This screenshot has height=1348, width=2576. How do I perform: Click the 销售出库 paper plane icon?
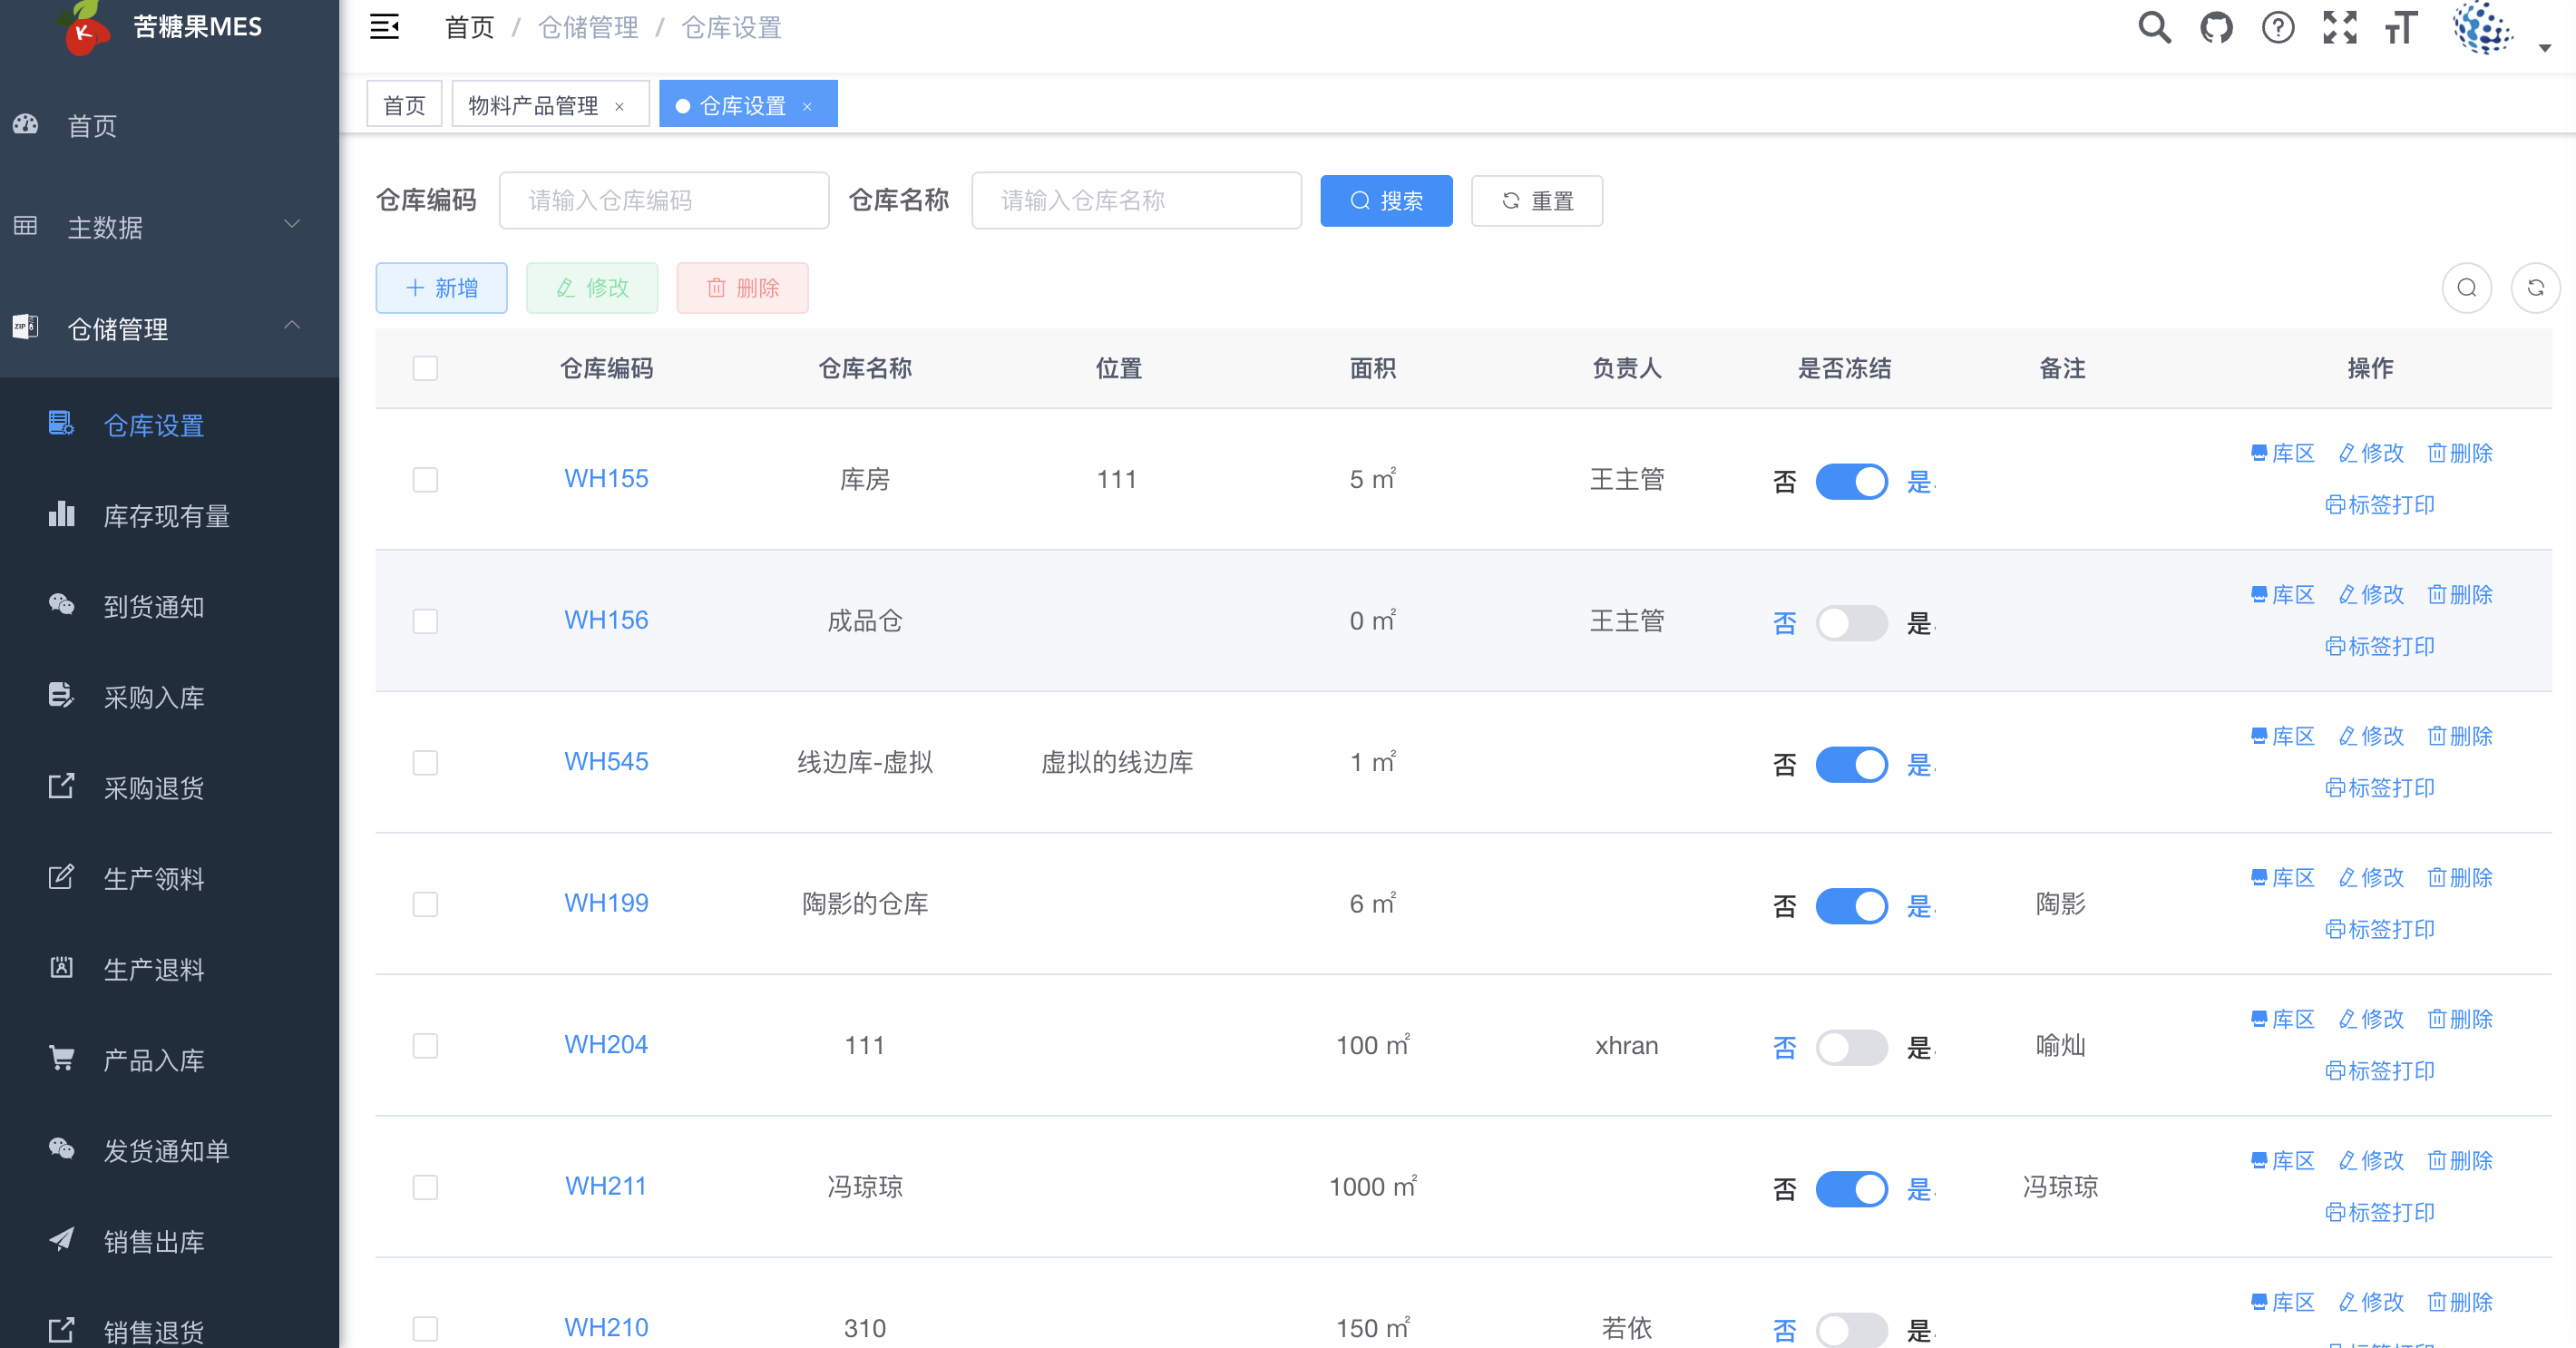pyautogui.click(x=62, y=1240)
